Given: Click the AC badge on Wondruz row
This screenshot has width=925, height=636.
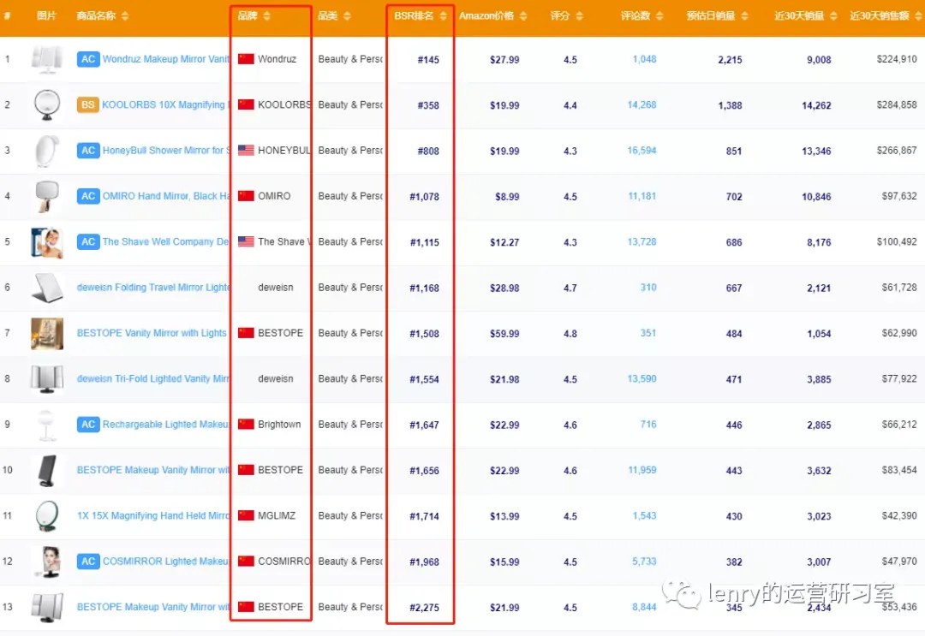Looking at the screenshot, I should tap(88, 59).
